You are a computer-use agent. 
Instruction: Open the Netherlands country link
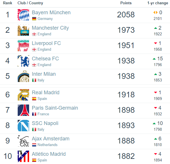(x=47, y=145)
